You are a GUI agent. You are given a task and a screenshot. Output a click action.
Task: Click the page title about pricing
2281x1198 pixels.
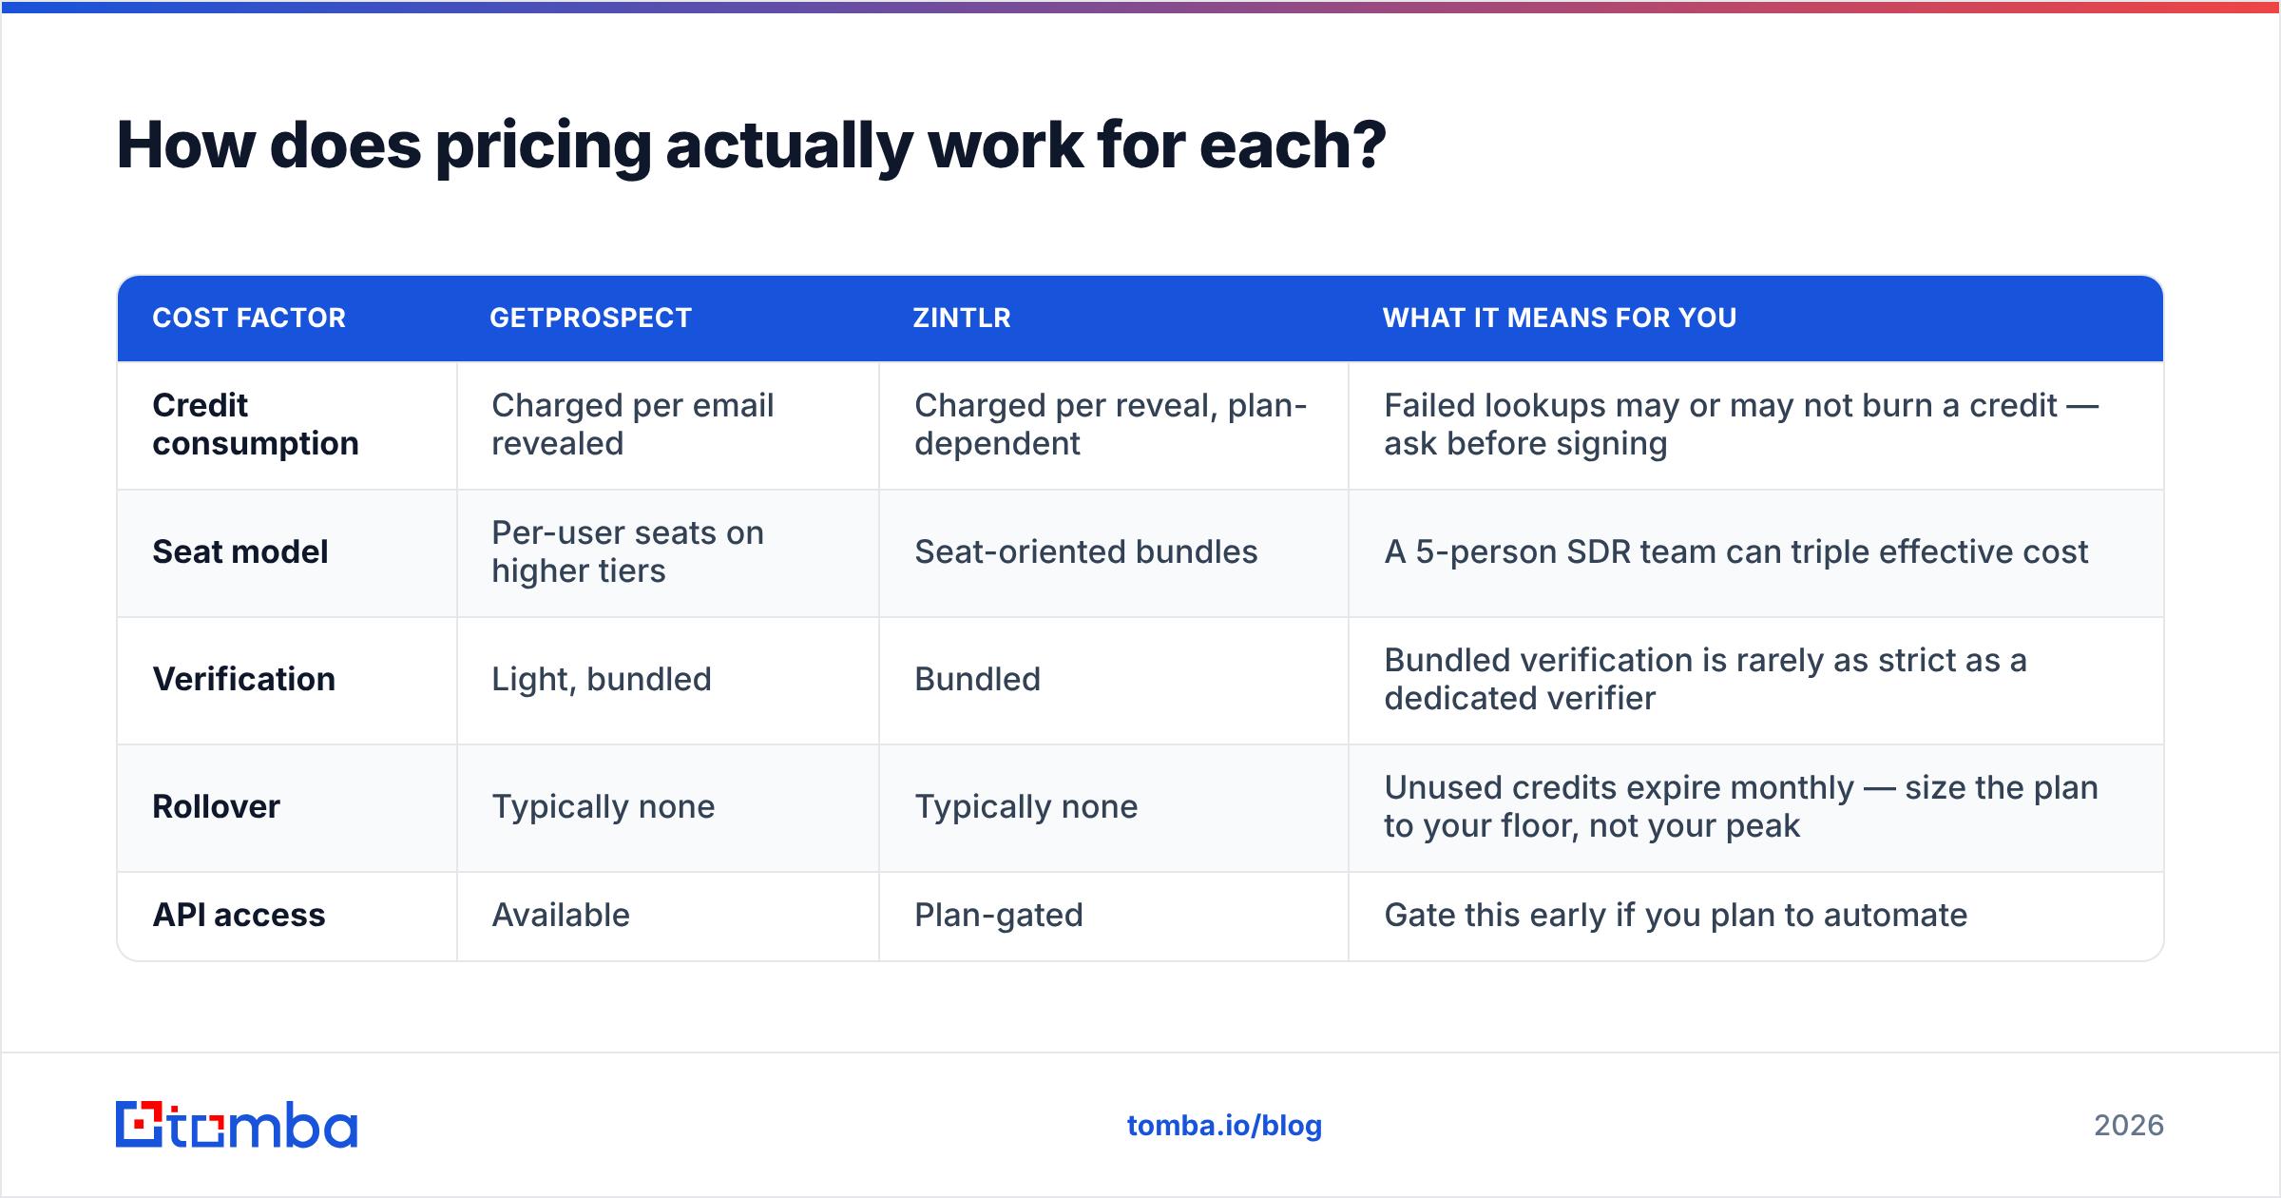751,145
